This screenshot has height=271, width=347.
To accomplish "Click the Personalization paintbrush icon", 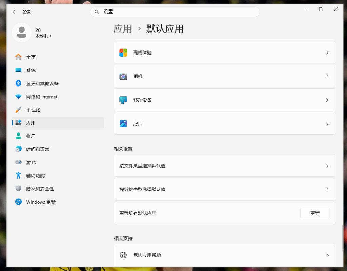I will tap(18, 109).
